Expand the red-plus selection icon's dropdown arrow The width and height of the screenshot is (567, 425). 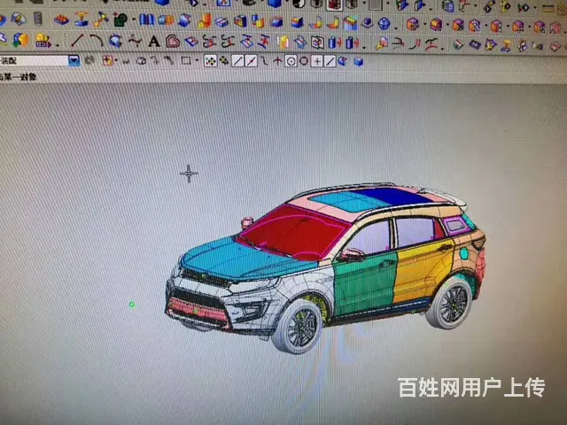pos(117,61)
